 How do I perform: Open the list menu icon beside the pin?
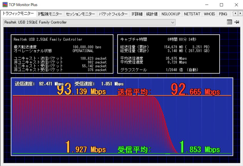229,22
